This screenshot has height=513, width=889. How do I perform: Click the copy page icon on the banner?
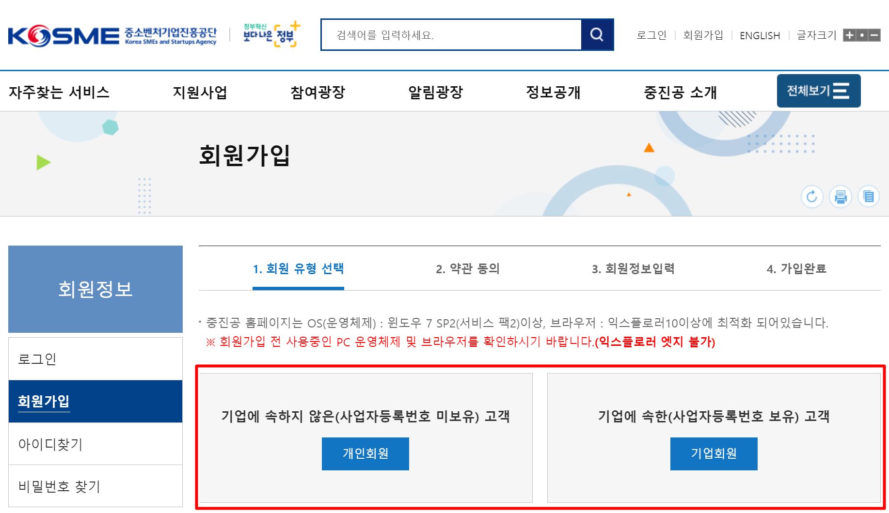click(x=870, y=197)
